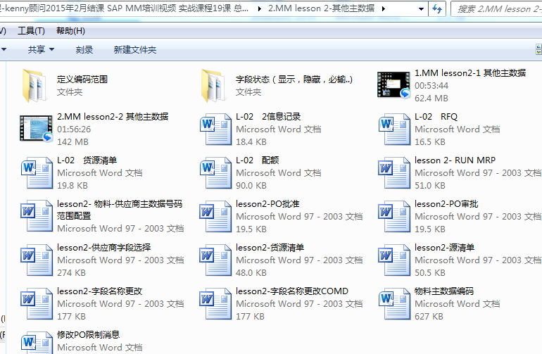Open the 定义编码范围 folder icon
542x354 pixels.
pos(34,85)
